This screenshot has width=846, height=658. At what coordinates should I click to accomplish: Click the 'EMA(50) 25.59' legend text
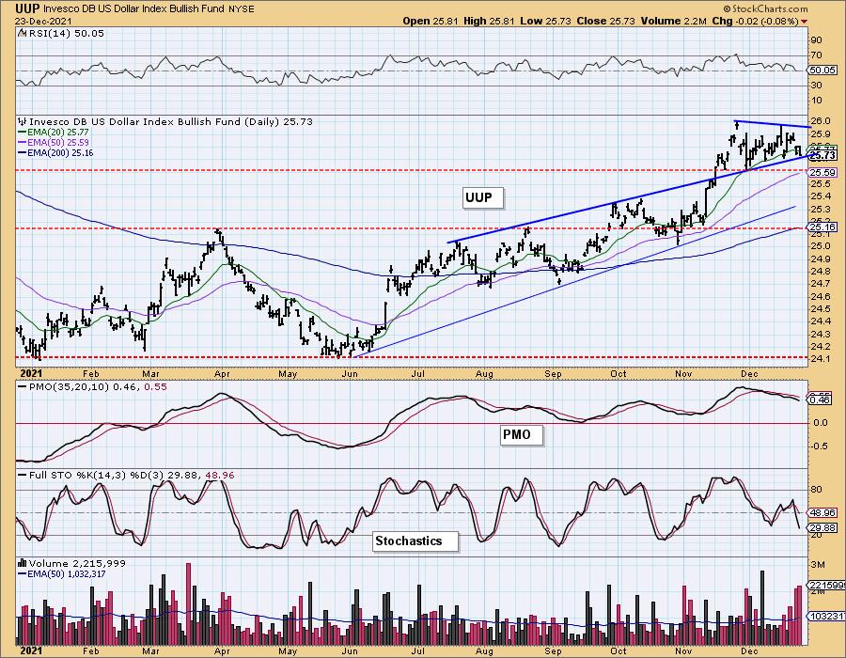58,142
